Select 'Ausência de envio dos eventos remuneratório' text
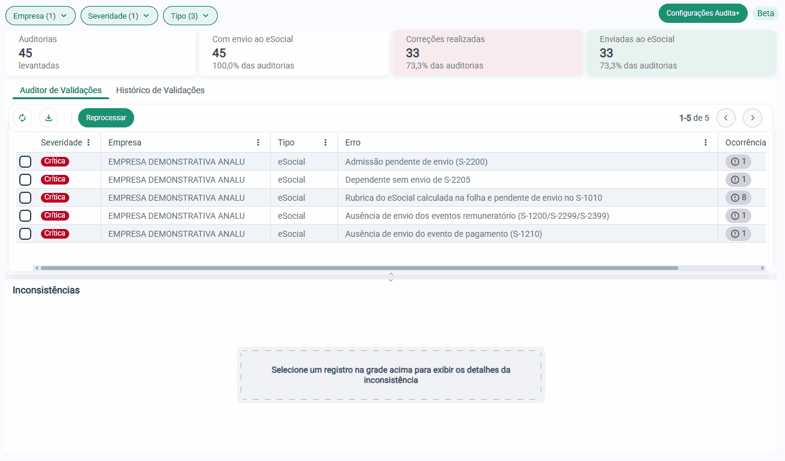The height and width of the screenshot is (461, 785). (430, 216)
